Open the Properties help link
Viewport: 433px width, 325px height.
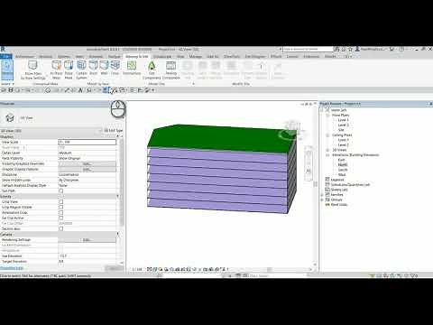[x=12, y=268]
